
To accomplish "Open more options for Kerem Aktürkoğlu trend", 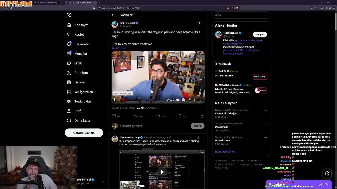I will point(266,111).
